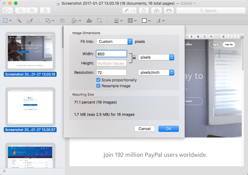Open the Fit into Custom dropdown
The height and width of the screenshot is (175, 248).
coord(114,42)
